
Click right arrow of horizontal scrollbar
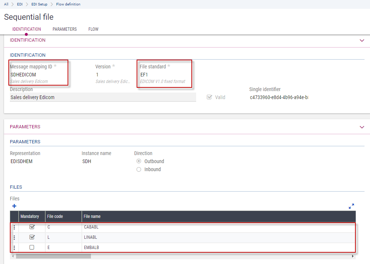(352, 256)
